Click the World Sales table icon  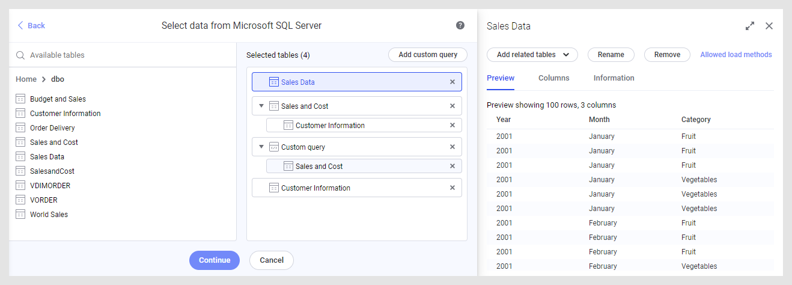pos(20,214)
